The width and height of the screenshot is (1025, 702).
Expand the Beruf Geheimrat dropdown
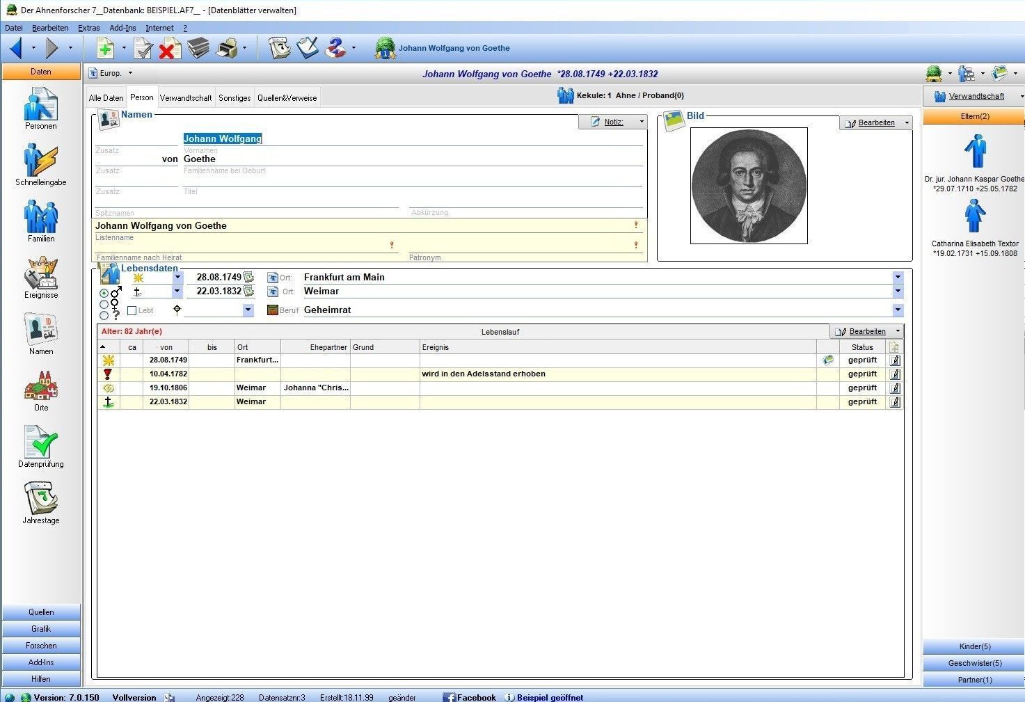pyautogui.click(x=898, y=310)
